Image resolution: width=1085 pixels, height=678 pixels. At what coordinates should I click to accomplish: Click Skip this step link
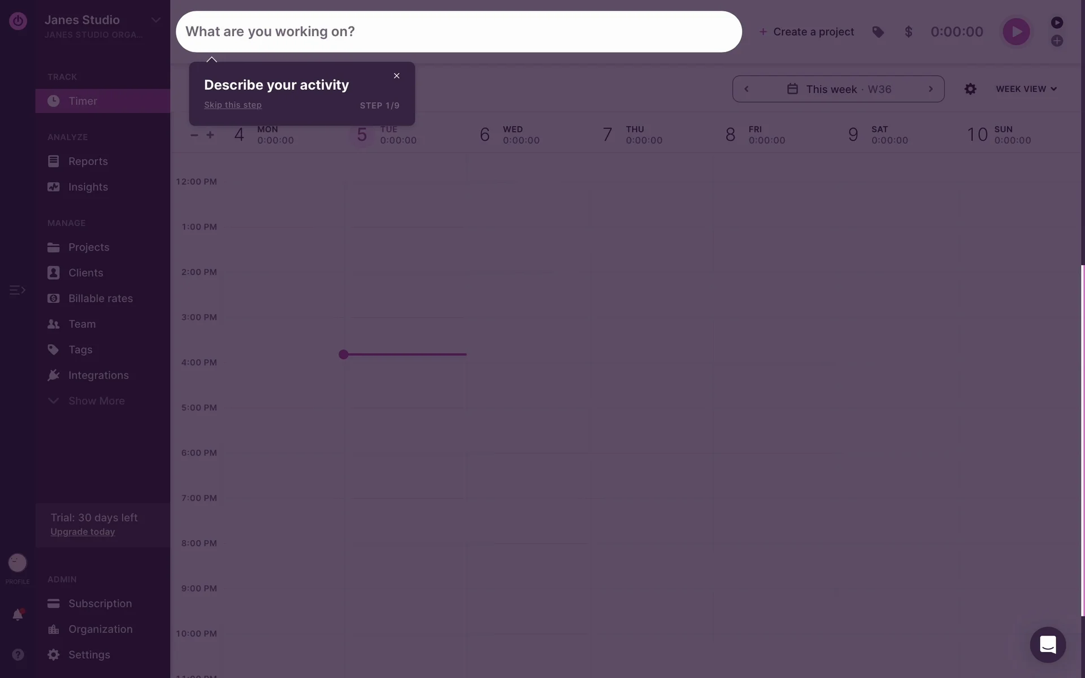pos(232,105)
